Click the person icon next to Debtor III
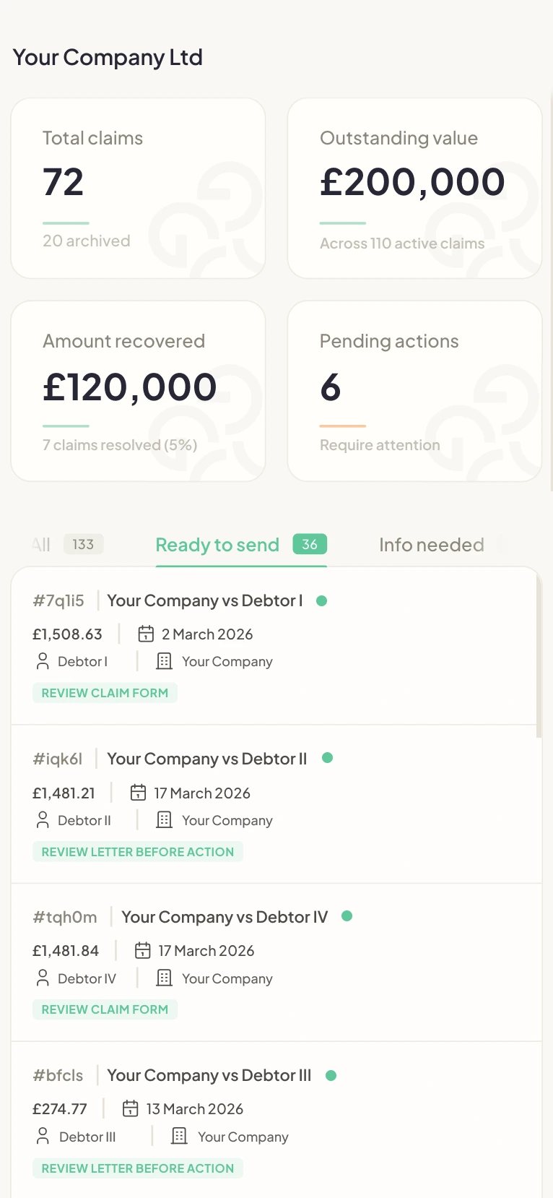553x1198 pixels. [43, 1137]
